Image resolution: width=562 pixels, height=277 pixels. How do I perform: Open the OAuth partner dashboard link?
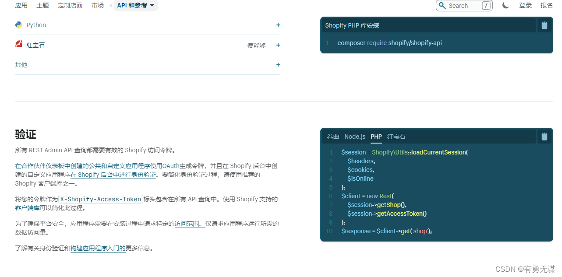(x=97, y=166)
